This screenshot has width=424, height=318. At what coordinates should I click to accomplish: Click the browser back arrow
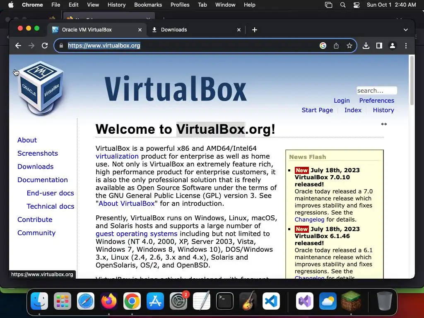coord(18,46)
